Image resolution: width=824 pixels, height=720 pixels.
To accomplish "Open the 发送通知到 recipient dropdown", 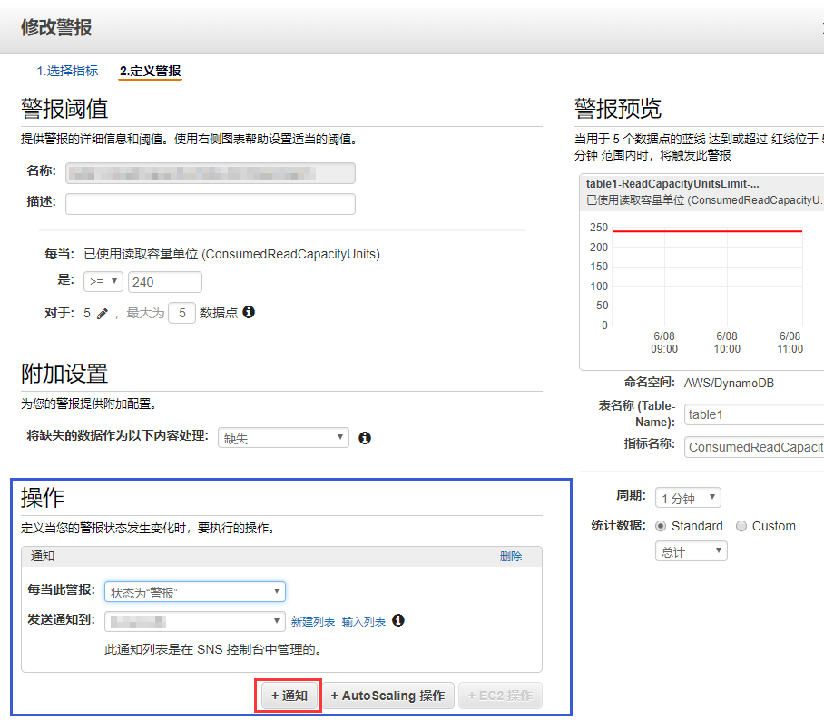I will pyautogui.click(x=195, y=621).
